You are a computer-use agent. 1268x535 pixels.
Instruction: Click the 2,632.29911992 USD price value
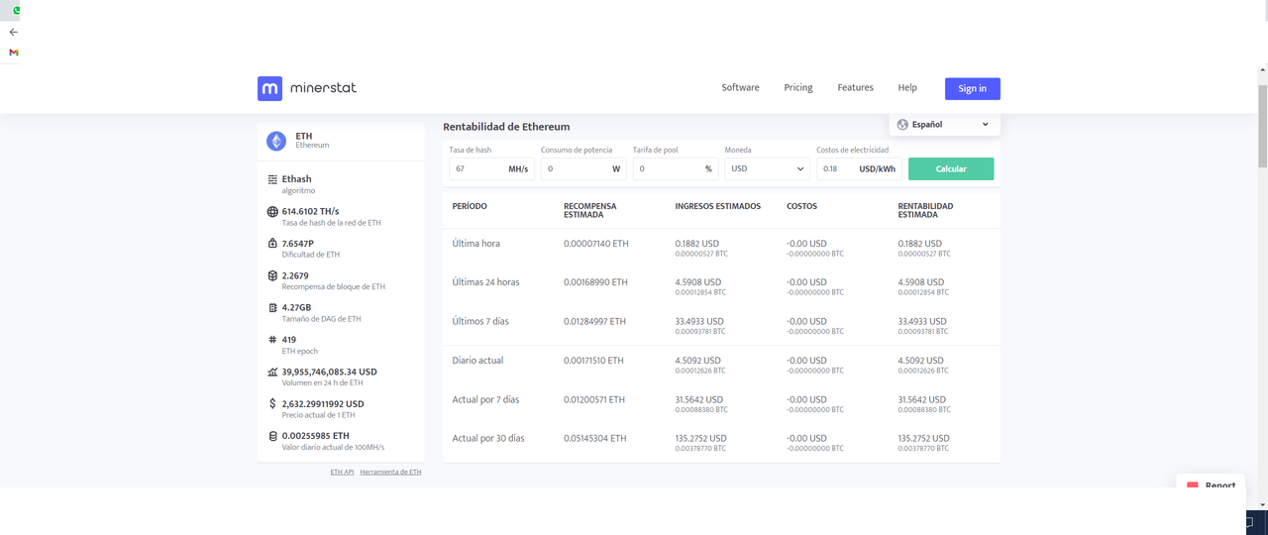323,404
